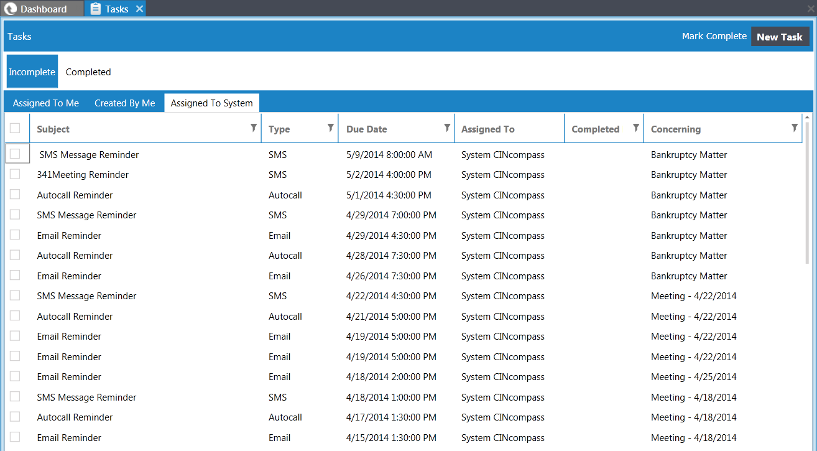This screenshot has width=817, height=451.
Task: Click the Concerning column filter icon
Action: point(795,128)
